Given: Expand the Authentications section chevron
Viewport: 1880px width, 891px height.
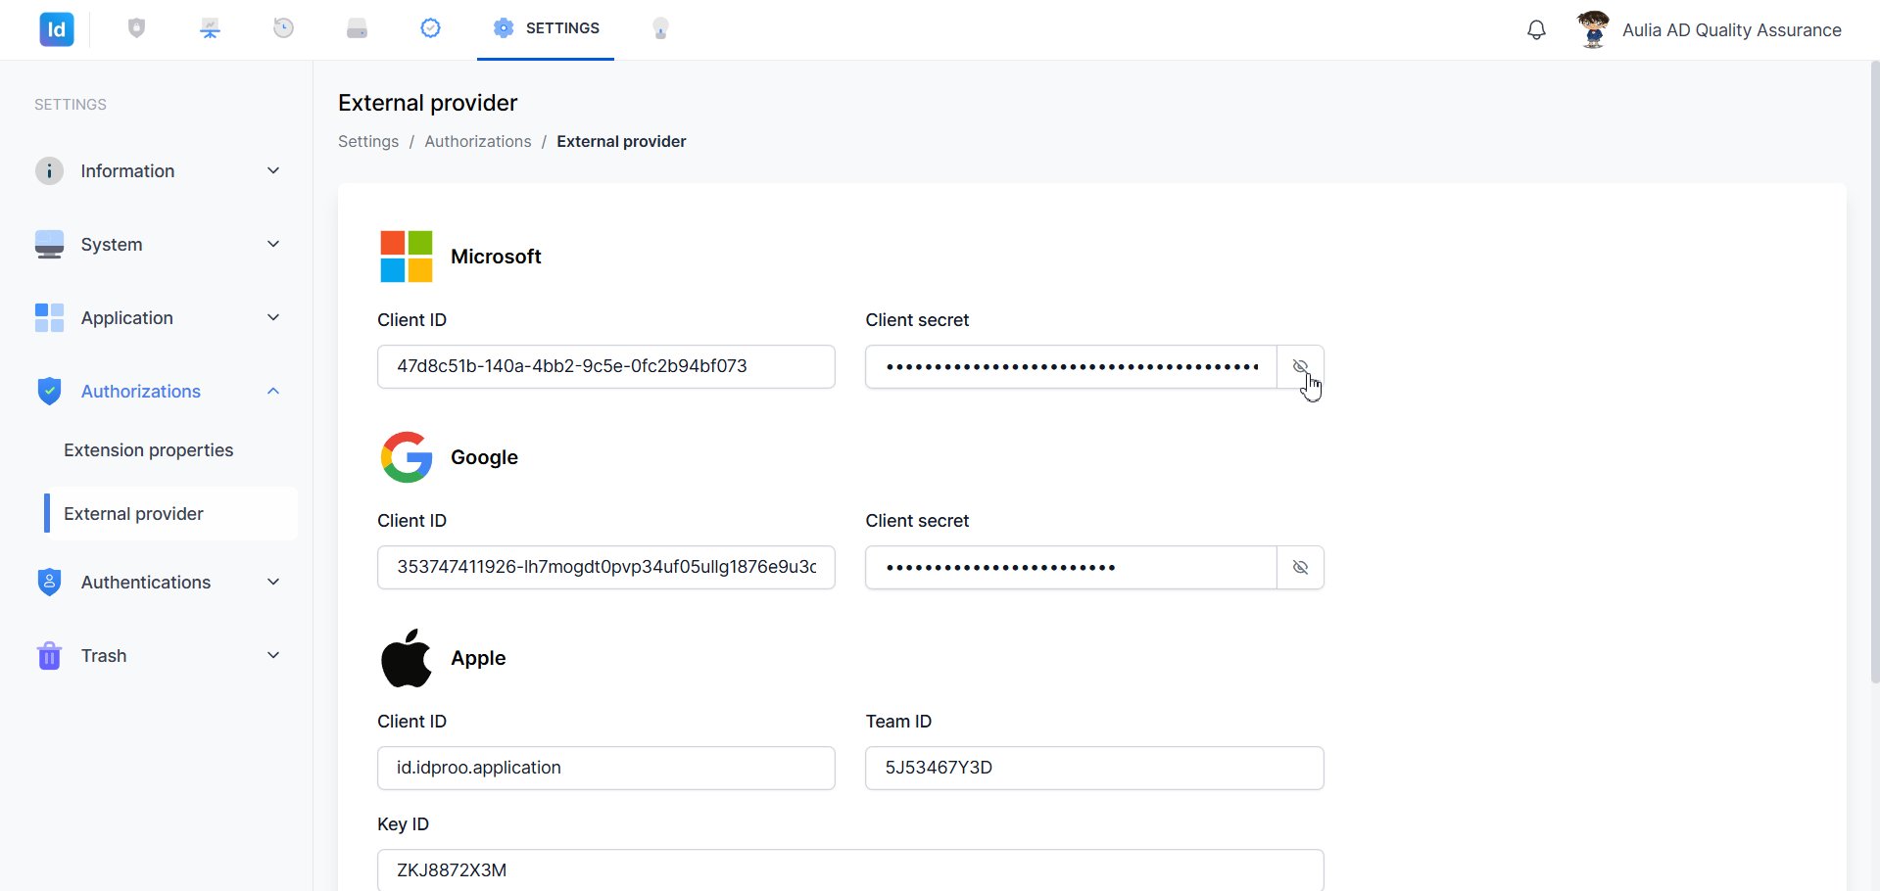Looking at the screenshot, I should pyautogui.click(x=273, y=583).
